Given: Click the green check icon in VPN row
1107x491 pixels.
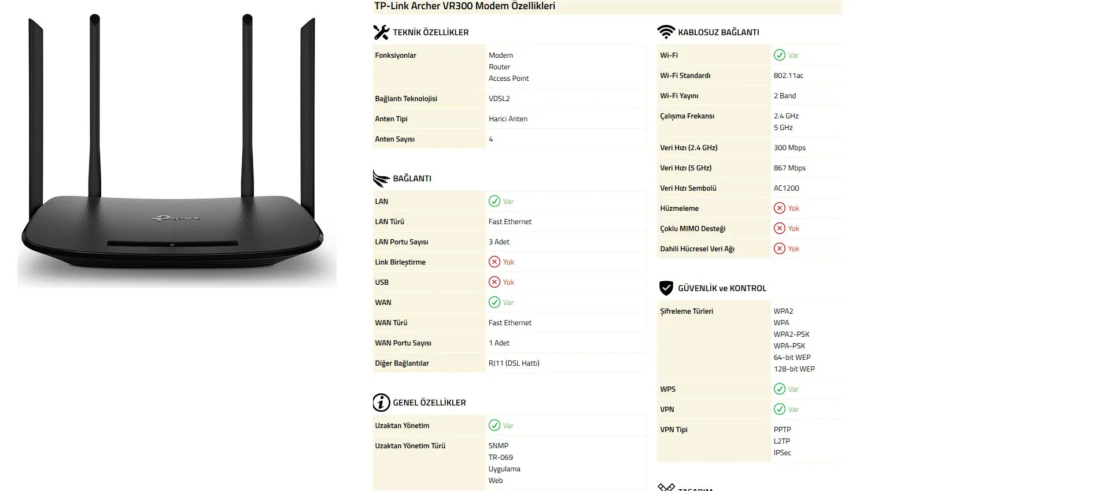Looking at the screenshot, I should coord(780,409).
